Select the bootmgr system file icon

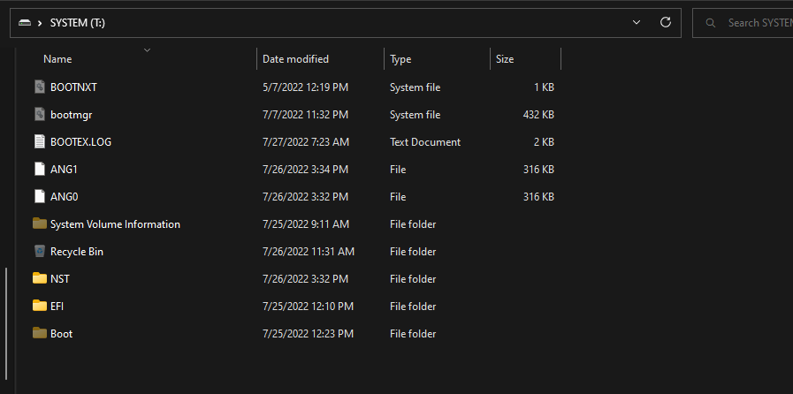[39, 115]
